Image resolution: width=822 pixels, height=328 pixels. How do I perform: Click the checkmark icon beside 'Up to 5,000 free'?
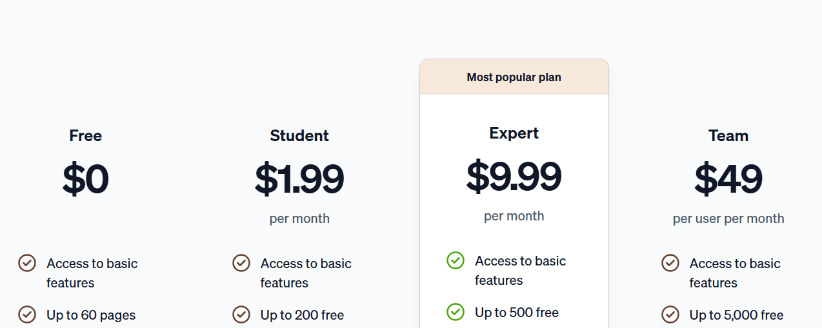(x=670, y=314)
